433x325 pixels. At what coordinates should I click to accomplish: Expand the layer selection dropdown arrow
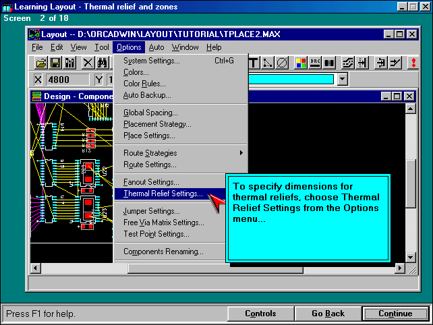(x=343, y=80)
